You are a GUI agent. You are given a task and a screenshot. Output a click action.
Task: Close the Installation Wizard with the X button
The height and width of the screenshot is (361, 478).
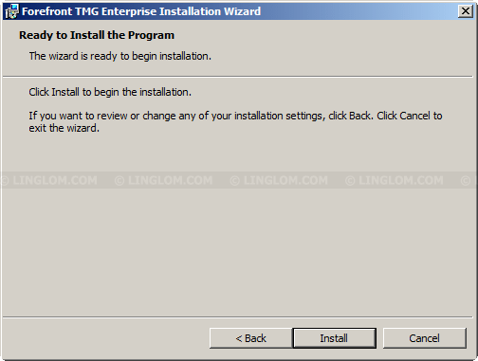[x=465, y=11]
